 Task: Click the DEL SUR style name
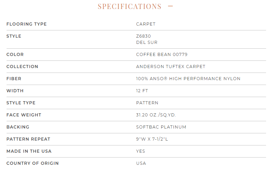(x=147, y=42)
